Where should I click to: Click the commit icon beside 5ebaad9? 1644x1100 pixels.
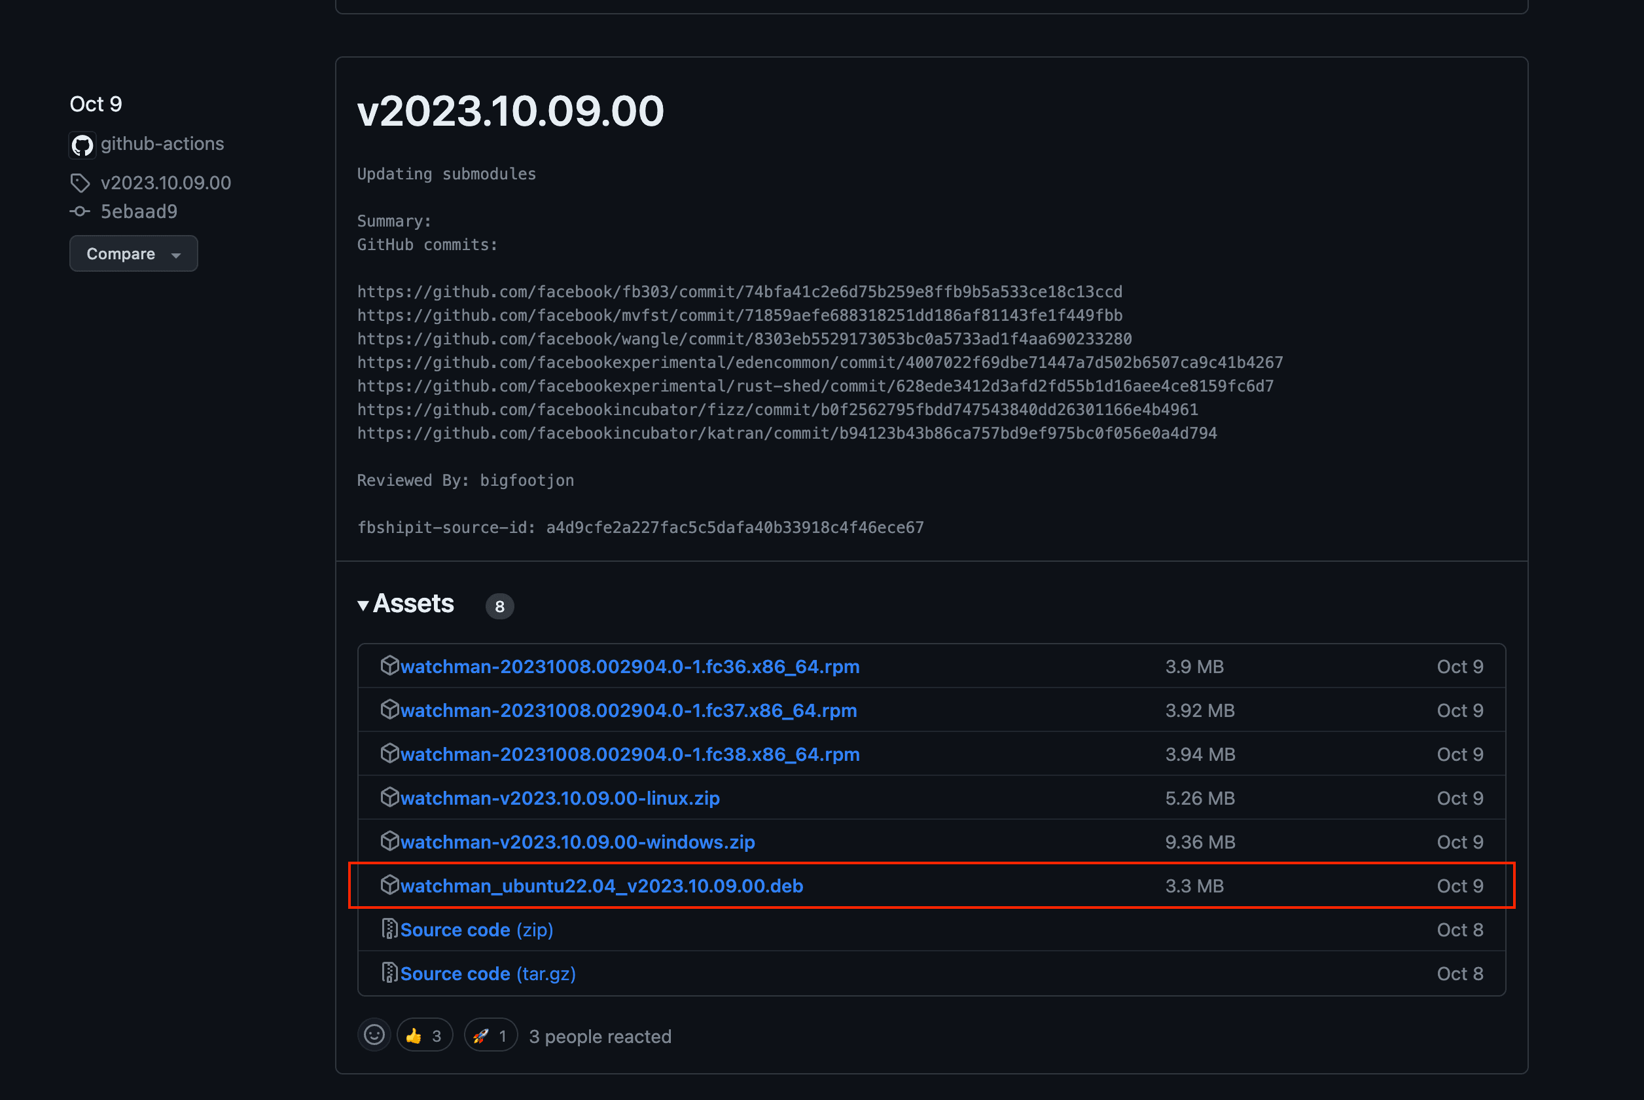point(80,211)
